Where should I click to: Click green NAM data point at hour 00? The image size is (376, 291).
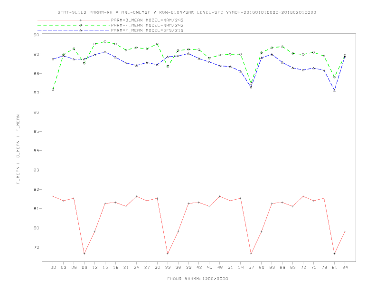click(53, 89)
